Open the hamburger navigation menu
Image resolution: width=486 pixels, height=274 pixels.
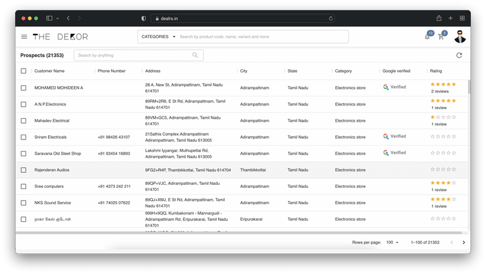(24, 37)
